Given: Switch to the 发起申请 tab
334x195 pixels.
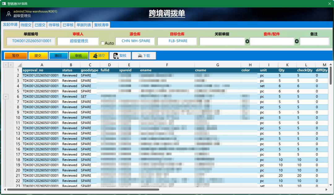Looking at the screenshot, I should click(x=10, y=25).
